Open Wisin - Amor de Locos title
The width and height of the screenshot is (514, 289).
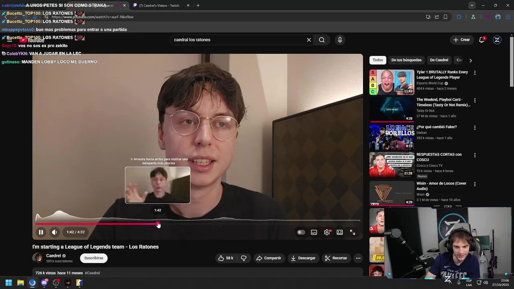point(441,186)
